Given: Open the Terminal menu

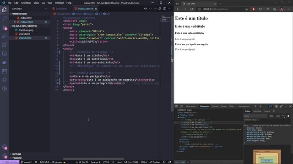Looking at the screenshot, I should [59, 3].
